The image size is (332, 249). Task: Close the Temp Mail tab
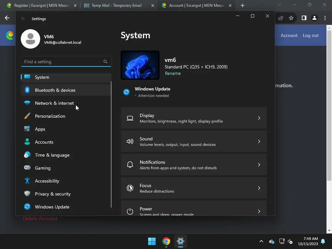153,6
